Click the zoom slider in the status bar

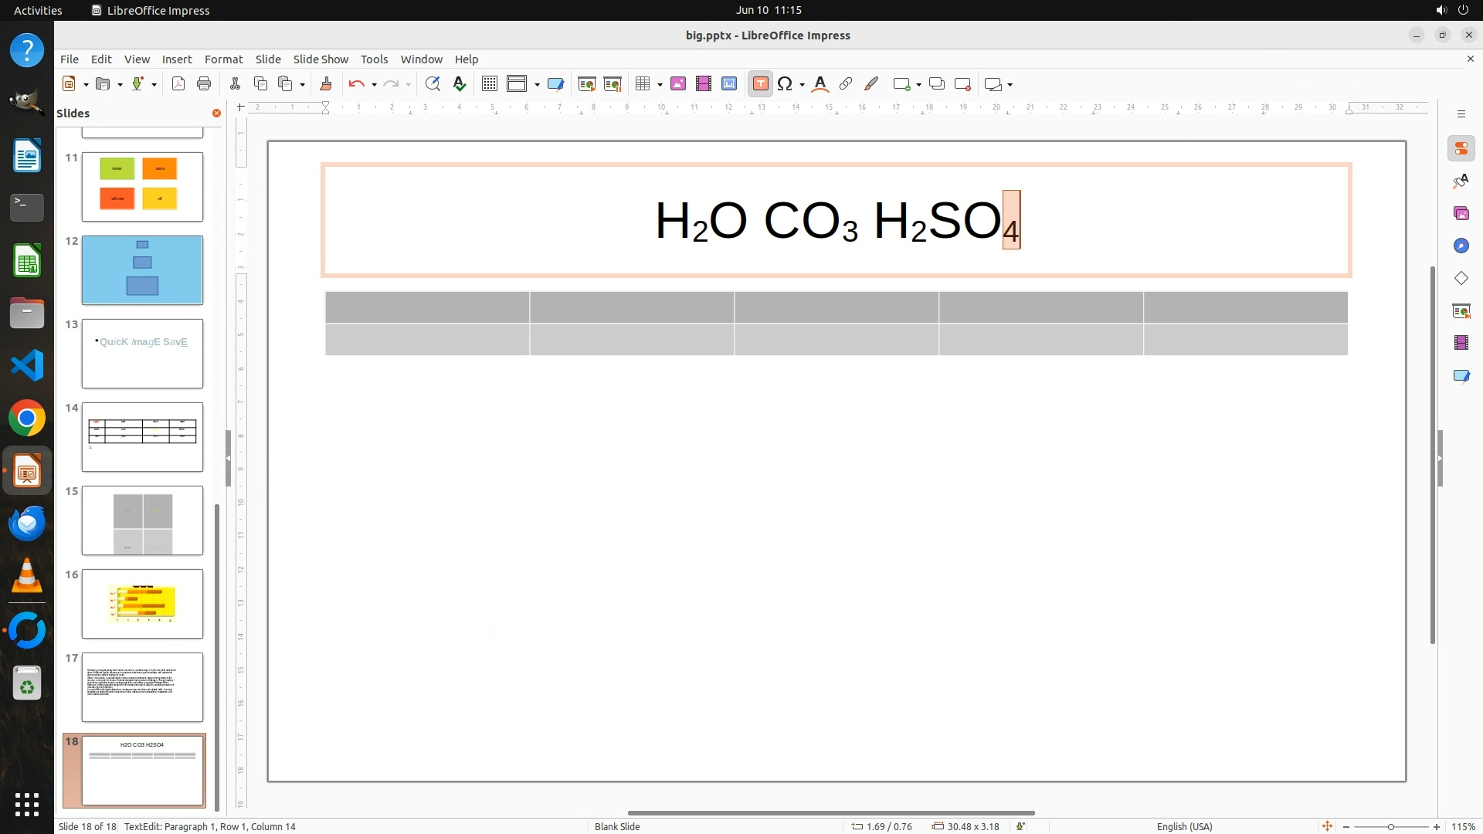click(1390, 826)
